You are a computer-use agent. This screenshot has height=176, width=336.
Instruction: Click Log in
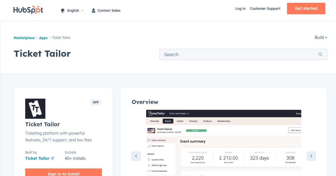240,9
